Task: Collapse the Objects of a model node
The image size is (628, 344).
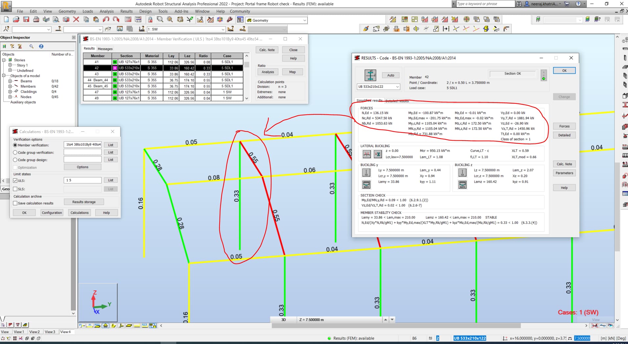Action: click(x=4, y=76)
